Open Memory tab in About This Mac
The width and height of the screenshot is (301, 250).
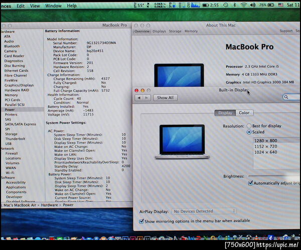[x=191, y=31]
